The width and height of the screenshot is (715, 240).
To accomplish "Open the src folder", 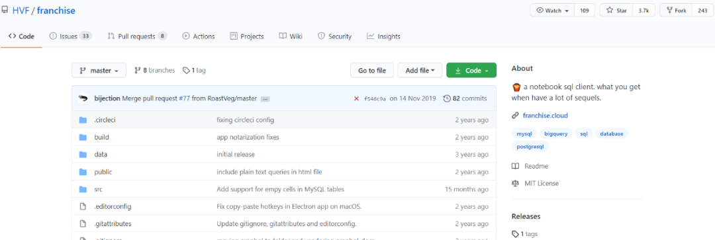I will pyautogui.click(x=99, y=189).
